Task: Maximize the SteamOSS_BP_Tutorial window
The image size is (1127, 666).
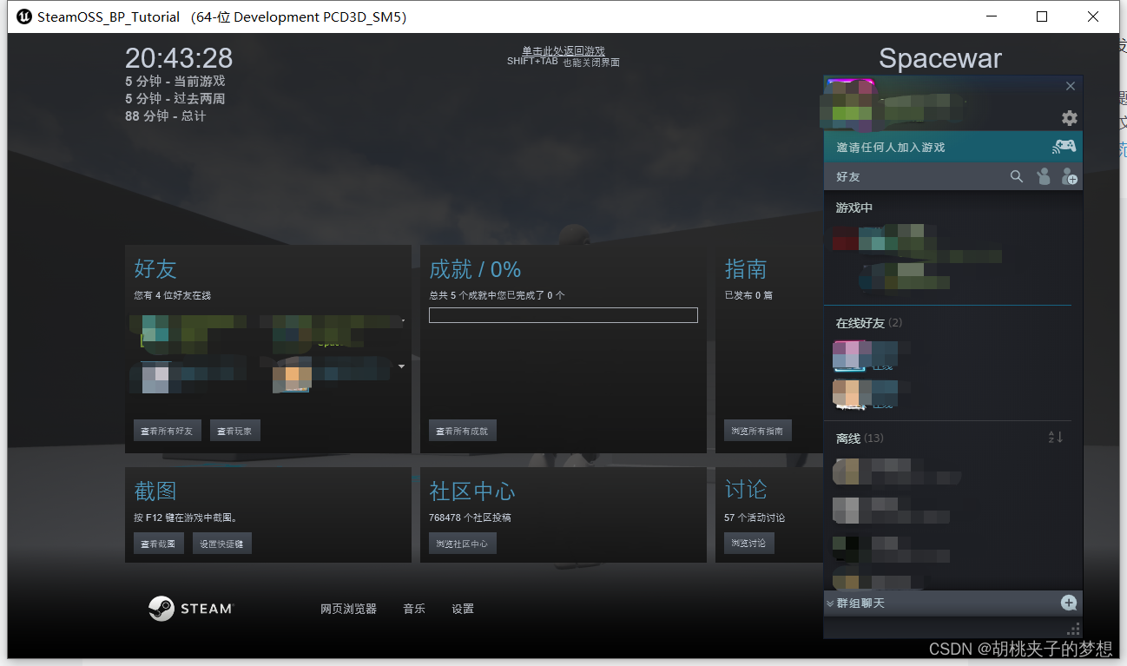Action: pos(1042,16)
